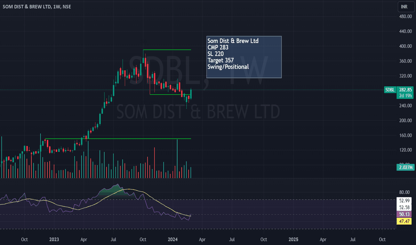Select the green resistance line near 390
Image resolution: width=416 pixels, height=245 pixels.
pos(167,50)
